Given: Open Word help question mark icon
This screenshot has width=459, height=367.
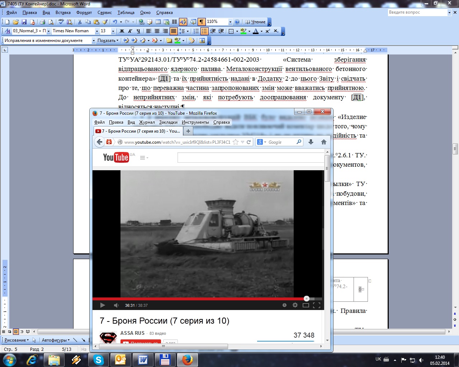Looking at the screenshot, I should tap(237, 22).
